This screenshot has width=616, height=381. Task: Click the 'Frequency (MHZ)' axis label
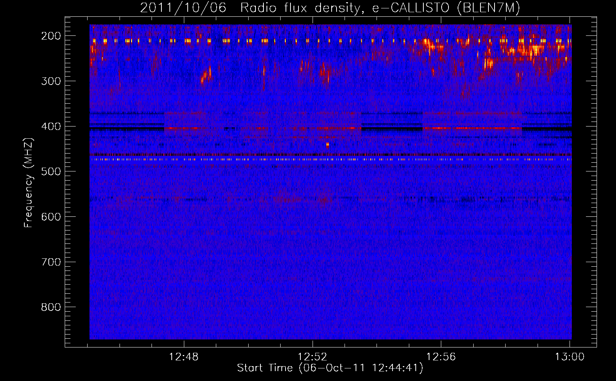pos(29,182)
